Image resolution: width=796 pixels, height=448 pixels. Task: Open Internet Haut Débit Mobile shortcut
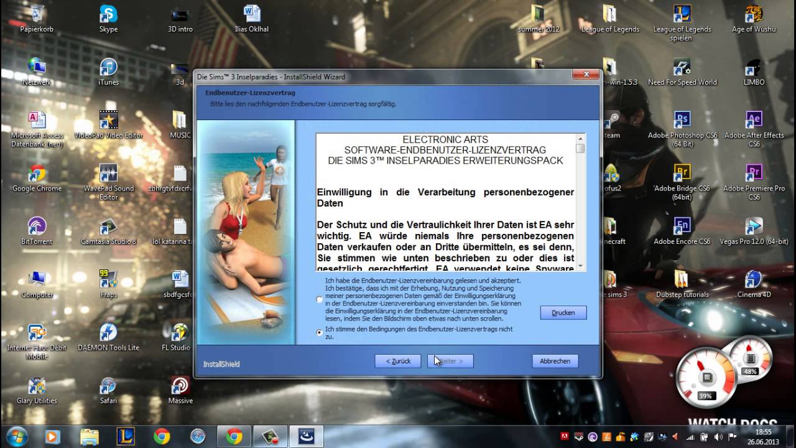tap(37, 342)
